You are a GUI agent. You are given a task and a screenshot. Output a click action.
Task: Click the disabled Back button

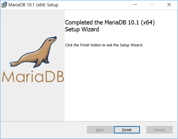[100, 130]
